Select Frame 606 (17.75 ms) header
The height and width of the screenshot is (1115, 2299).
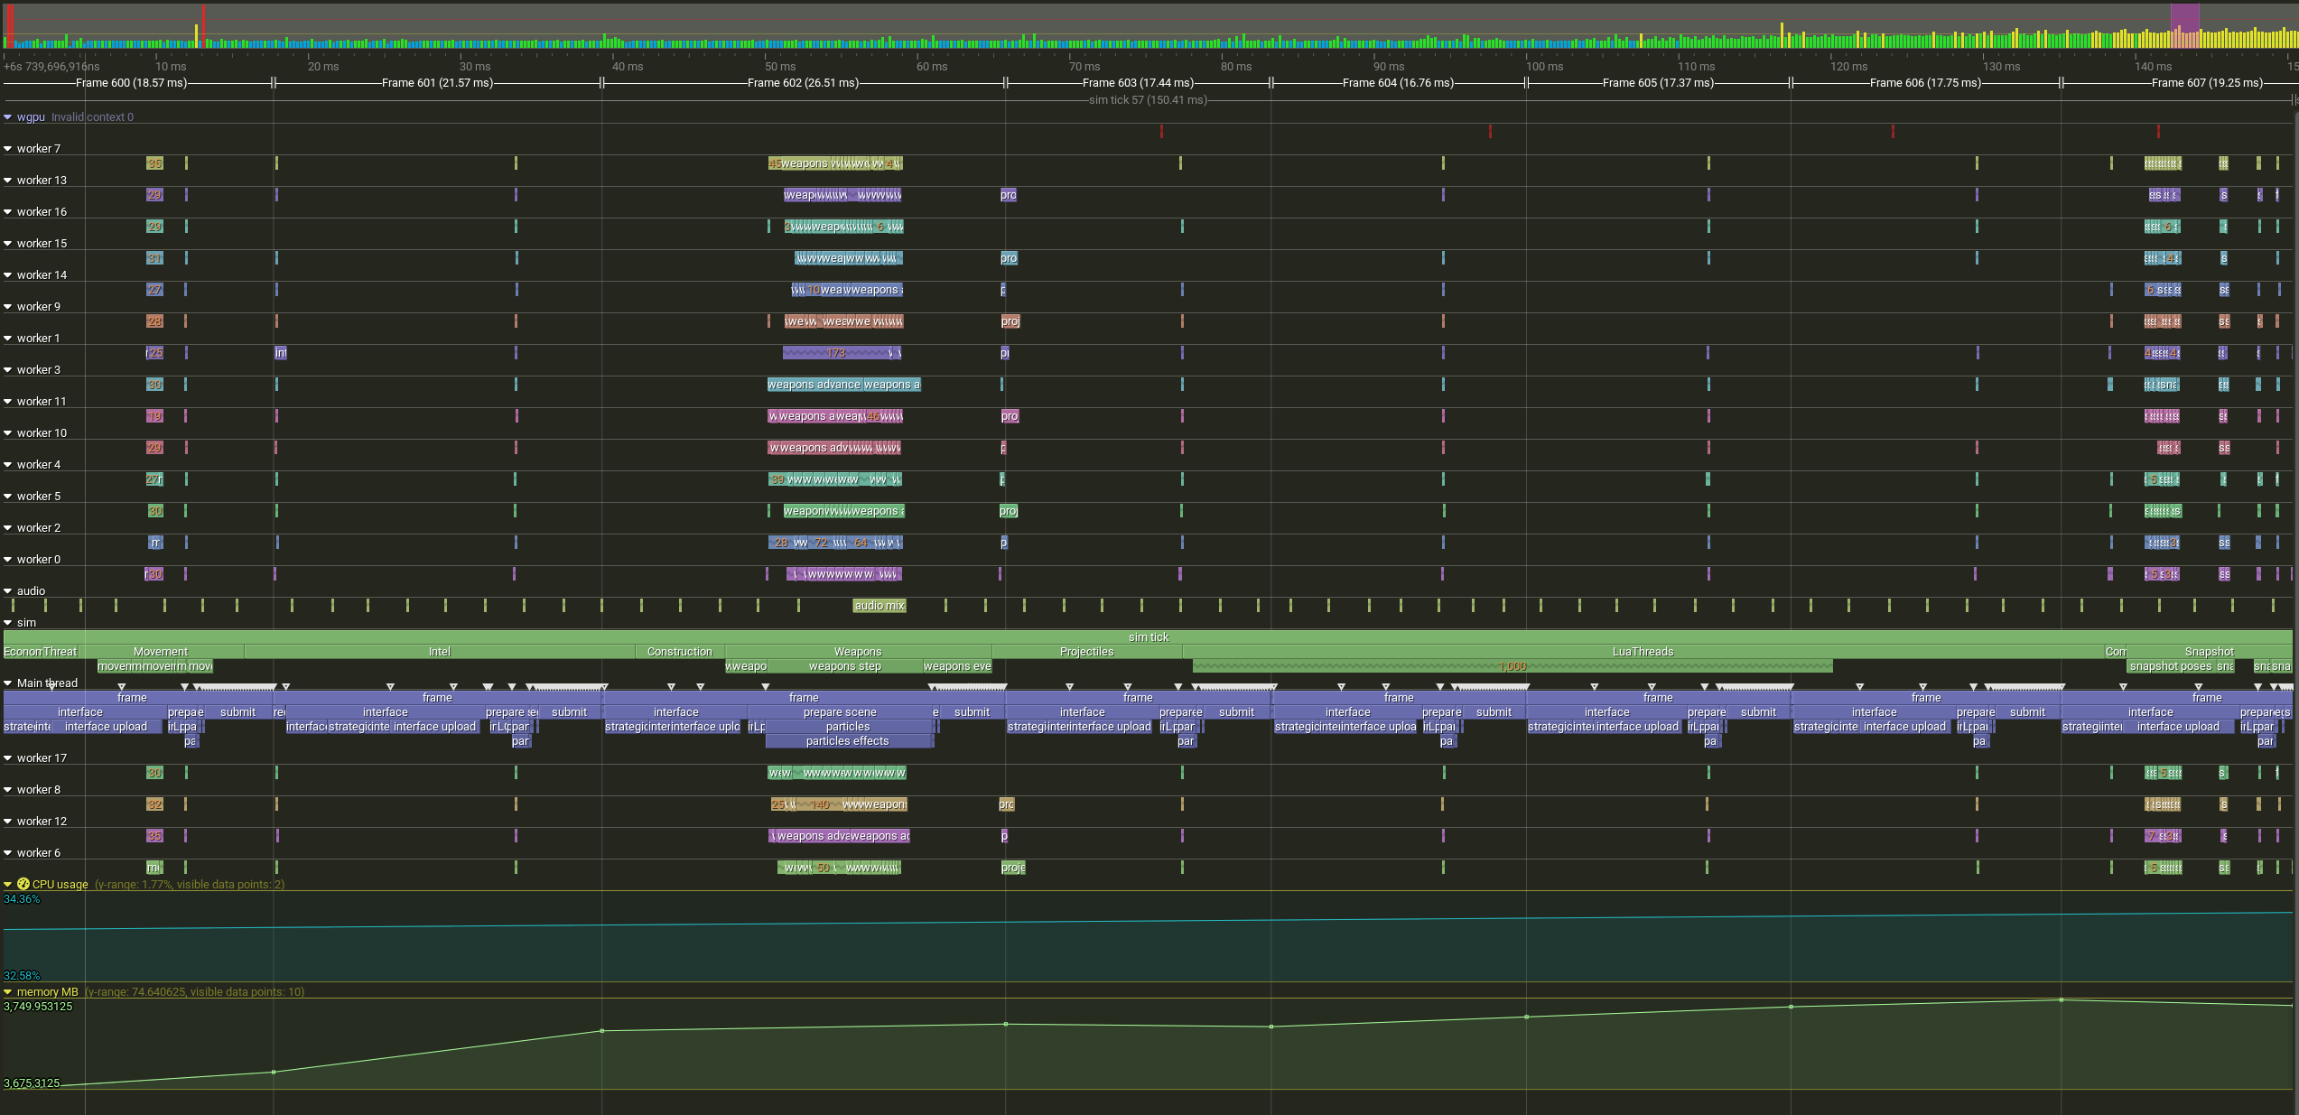click(x=1925, y=83)
